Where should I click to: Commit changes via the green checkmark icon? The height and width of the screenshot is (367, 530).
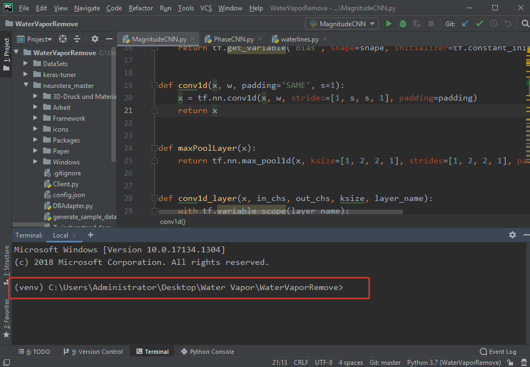[480, 23]
